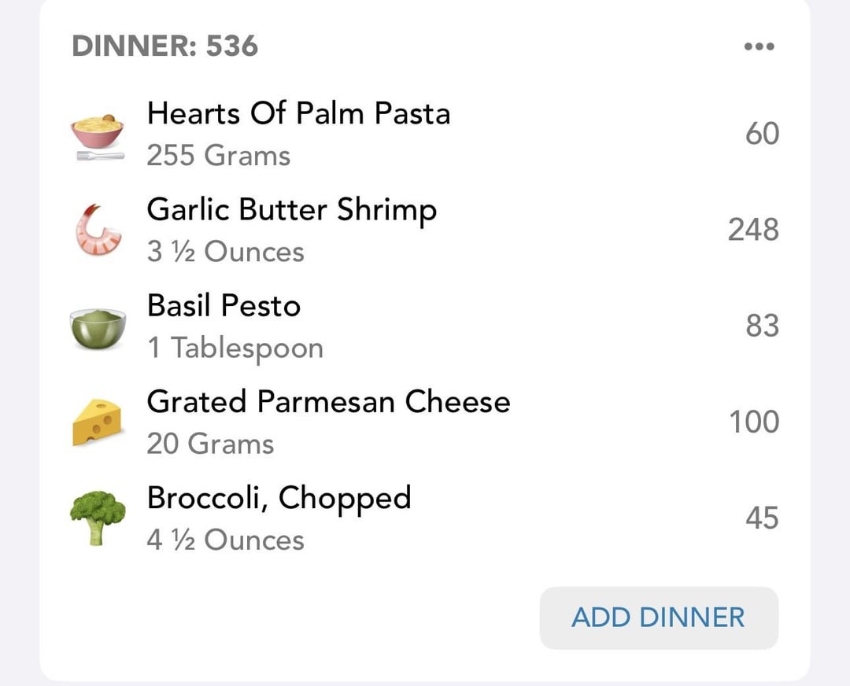
Task: Tap the 4 ½ Ounces broccoli serving
Action: click(226, 540)
